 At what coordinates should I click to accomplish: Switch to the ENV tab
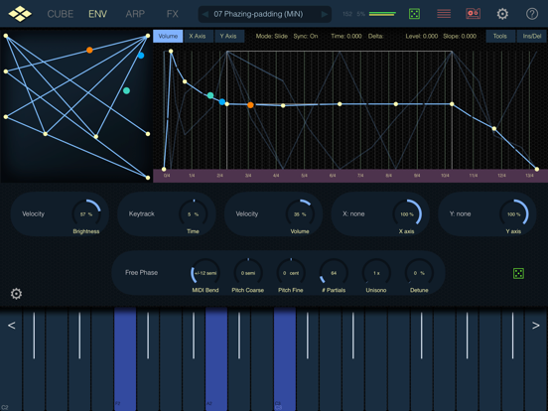coord(97,14)
